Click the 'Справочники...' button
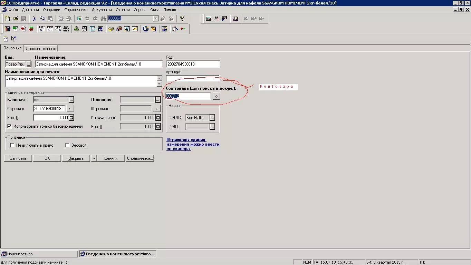This screenshot has width=471, height=265. [140, 158]
